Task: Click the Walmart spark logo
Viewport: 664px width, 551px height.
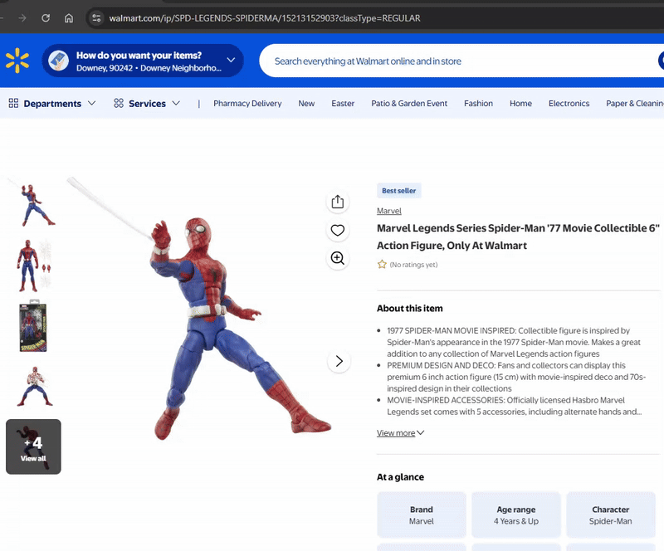Action: [x=17, y=61]
